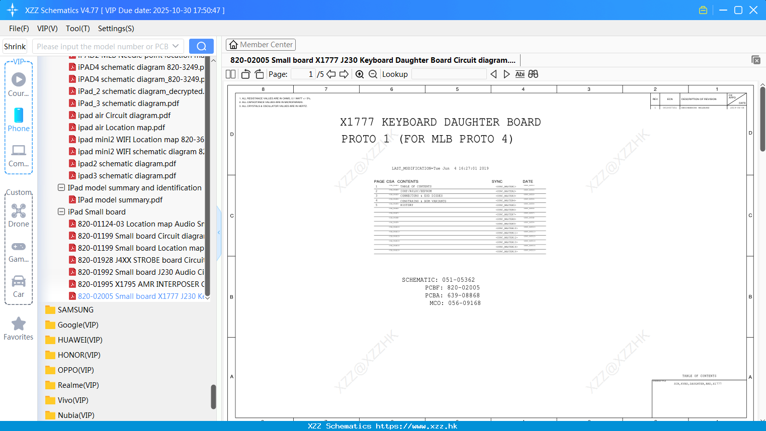Open IPad model summary.pdf

(x=116, y=199)
